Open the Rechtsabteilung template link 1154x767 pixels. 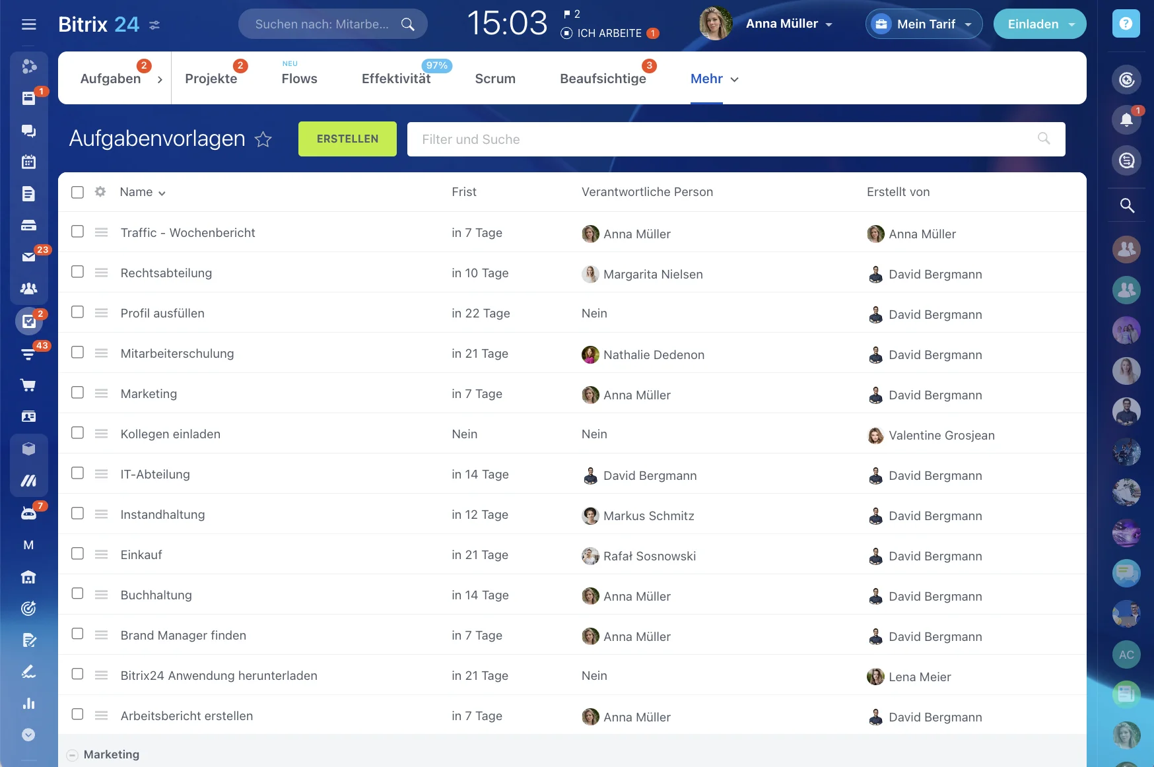click(x=166, y=273)
